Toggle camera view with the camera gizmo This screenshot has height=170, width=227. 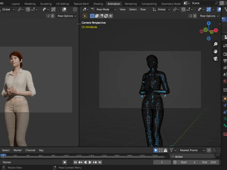216,59
